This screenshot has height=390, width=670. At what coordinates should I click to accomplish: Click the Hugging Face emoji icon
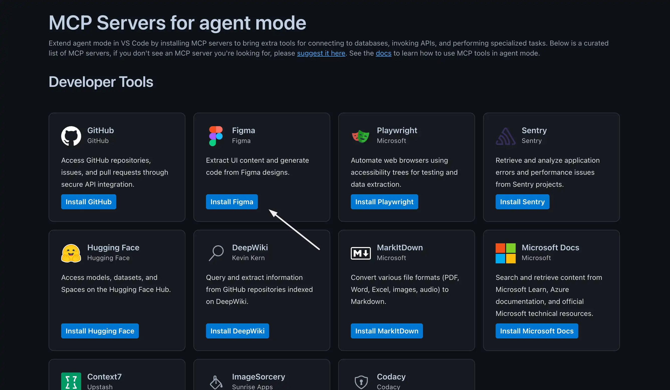[x=71, y=253]
